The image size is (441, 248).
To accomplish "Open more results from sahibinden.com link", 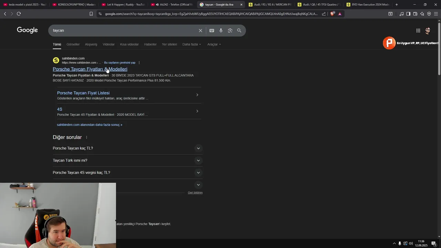I will coord(90,125).
